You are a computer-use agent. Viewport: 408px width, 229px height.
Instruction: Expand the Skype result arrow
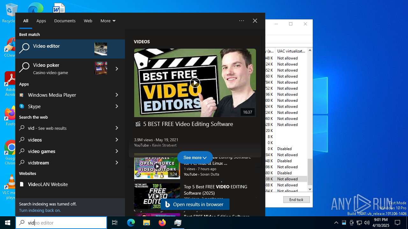point(117,106)
